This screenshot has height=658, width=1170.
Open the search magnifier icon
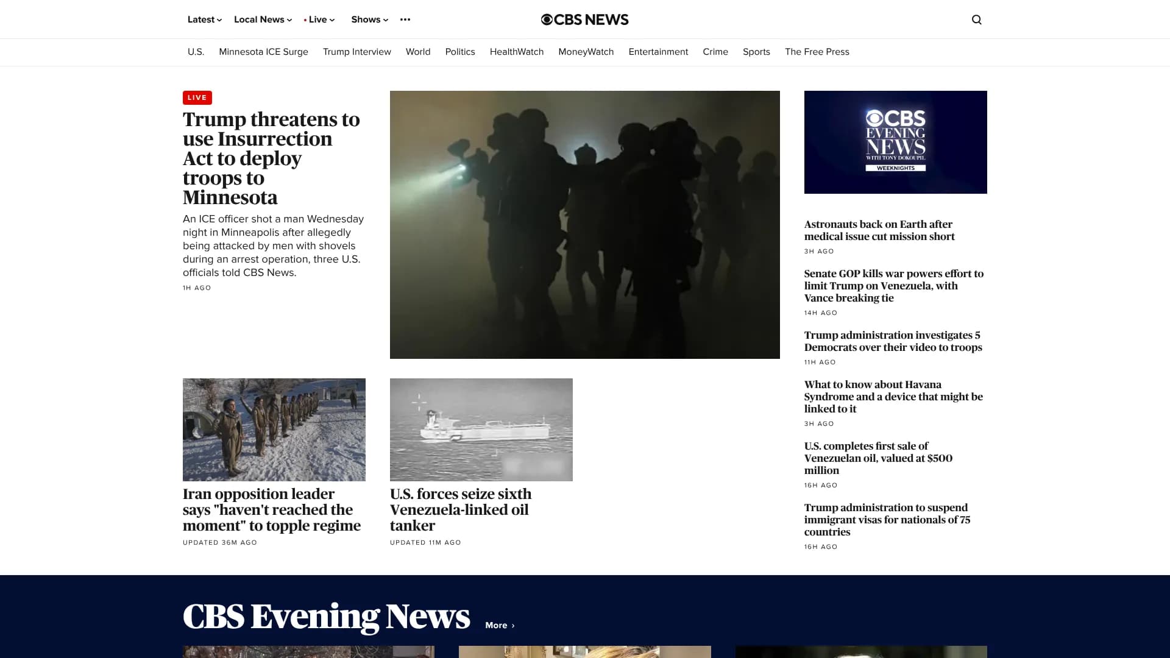coord(976,19)
